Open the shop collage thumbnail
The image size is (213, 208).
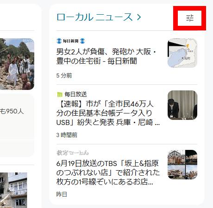tap(182, 165)
